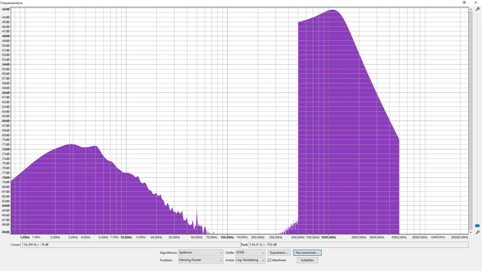Screen dimensions: 482x271
Task: Toggle the Gitterlinien checkbox
Action: 269,260
